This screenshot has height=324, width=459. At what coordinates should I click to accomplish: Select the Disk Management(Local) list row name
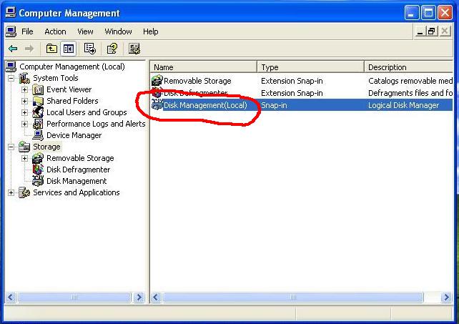[x=205, y=105]
